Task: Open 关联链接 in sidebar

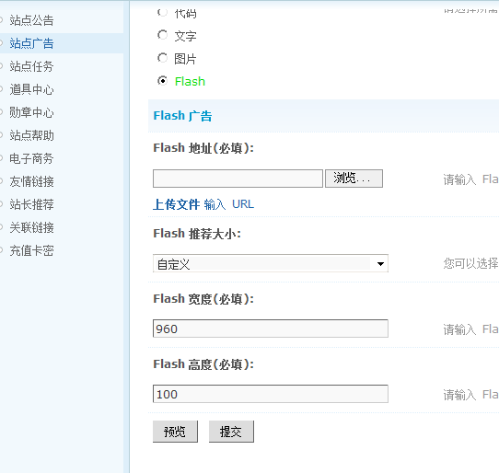Action: coord(31,227)
